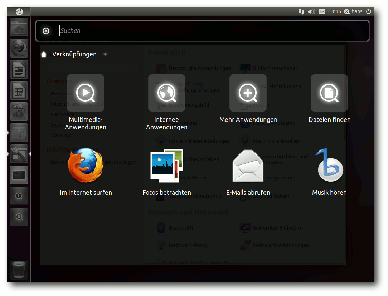Click the 13:15 clock

coord(335,11)
